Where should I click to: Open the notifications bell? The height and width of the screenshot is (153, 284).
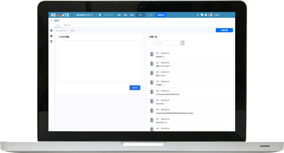pos(206,15)
